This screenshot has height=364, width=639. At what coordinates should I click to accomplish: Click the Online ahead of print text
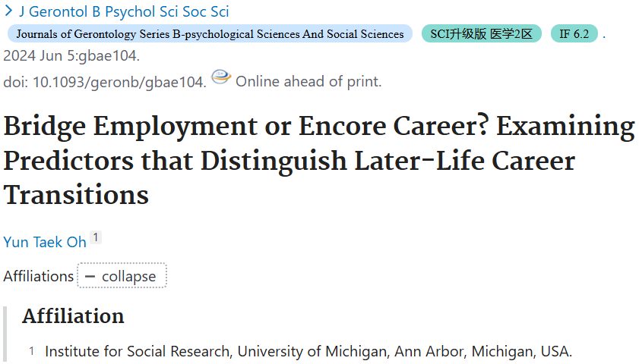tap(308, 81)
